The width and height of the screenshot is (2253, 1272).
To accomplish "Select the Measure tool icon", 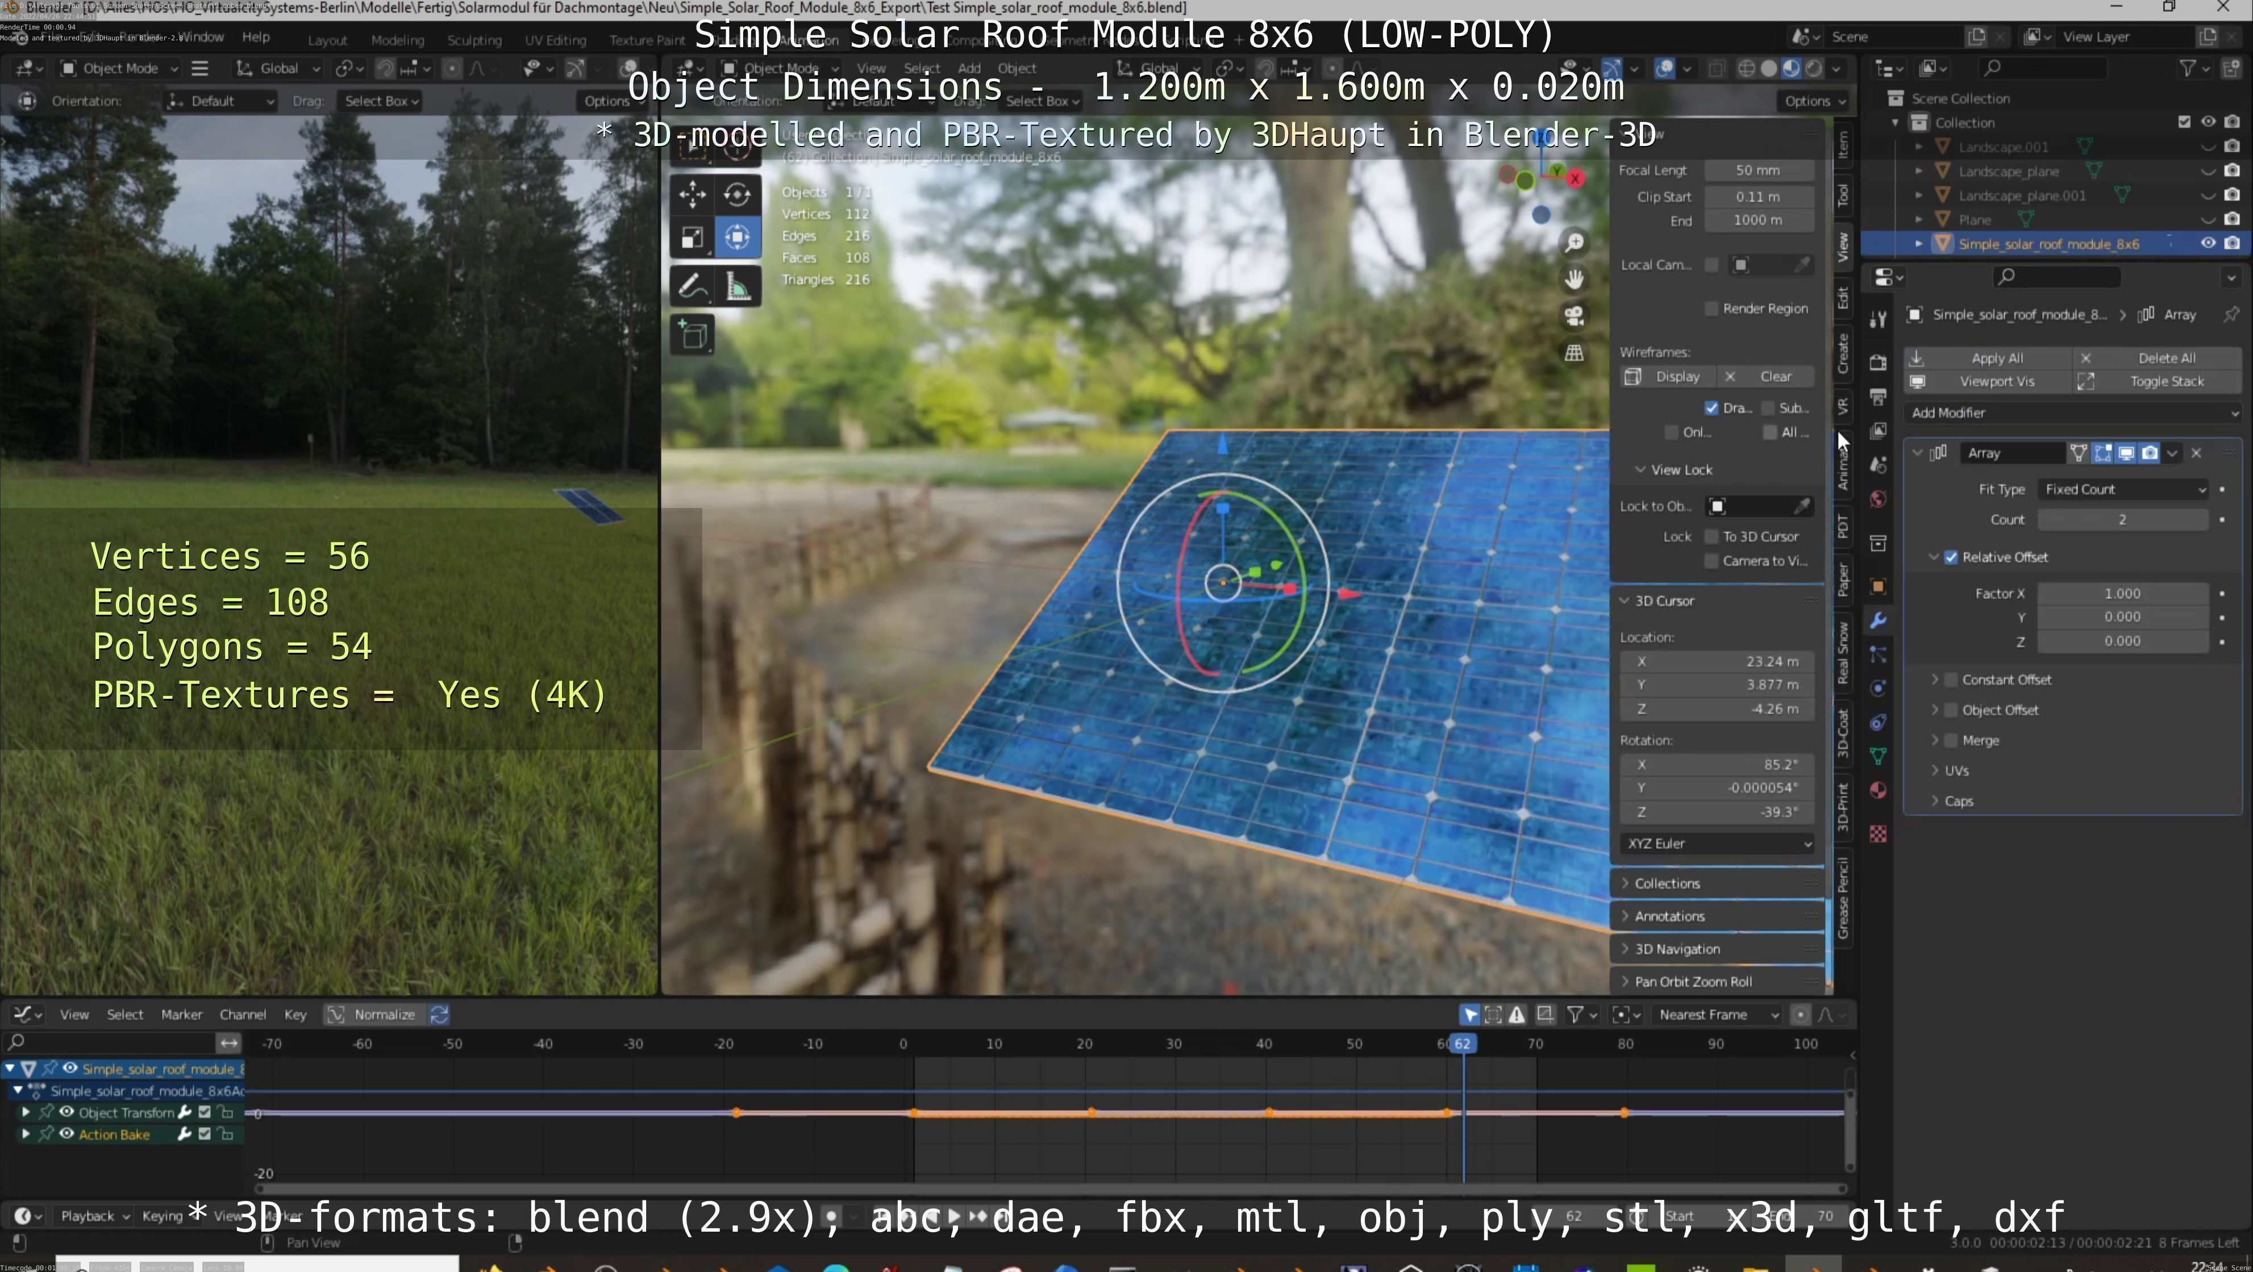I will [738, 286].
